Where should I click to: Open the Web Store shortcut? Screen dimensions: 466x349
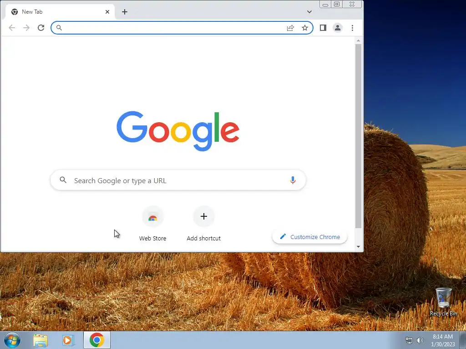click(x=153, y=224)
